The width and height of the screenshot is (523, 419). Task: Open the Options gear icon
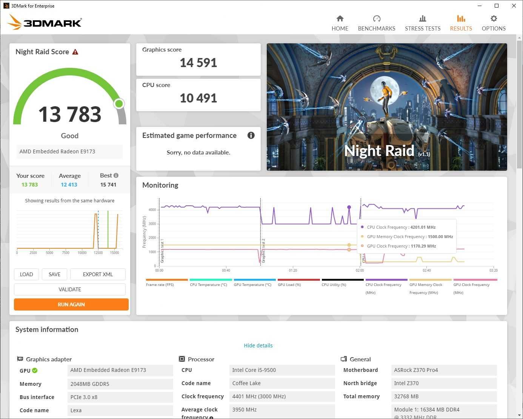click(494, 18)
